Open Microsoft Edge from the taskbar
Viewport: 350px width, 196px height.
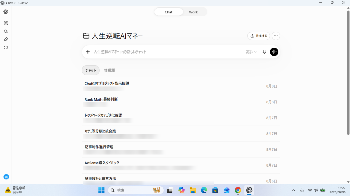click(x=204, y=190)
